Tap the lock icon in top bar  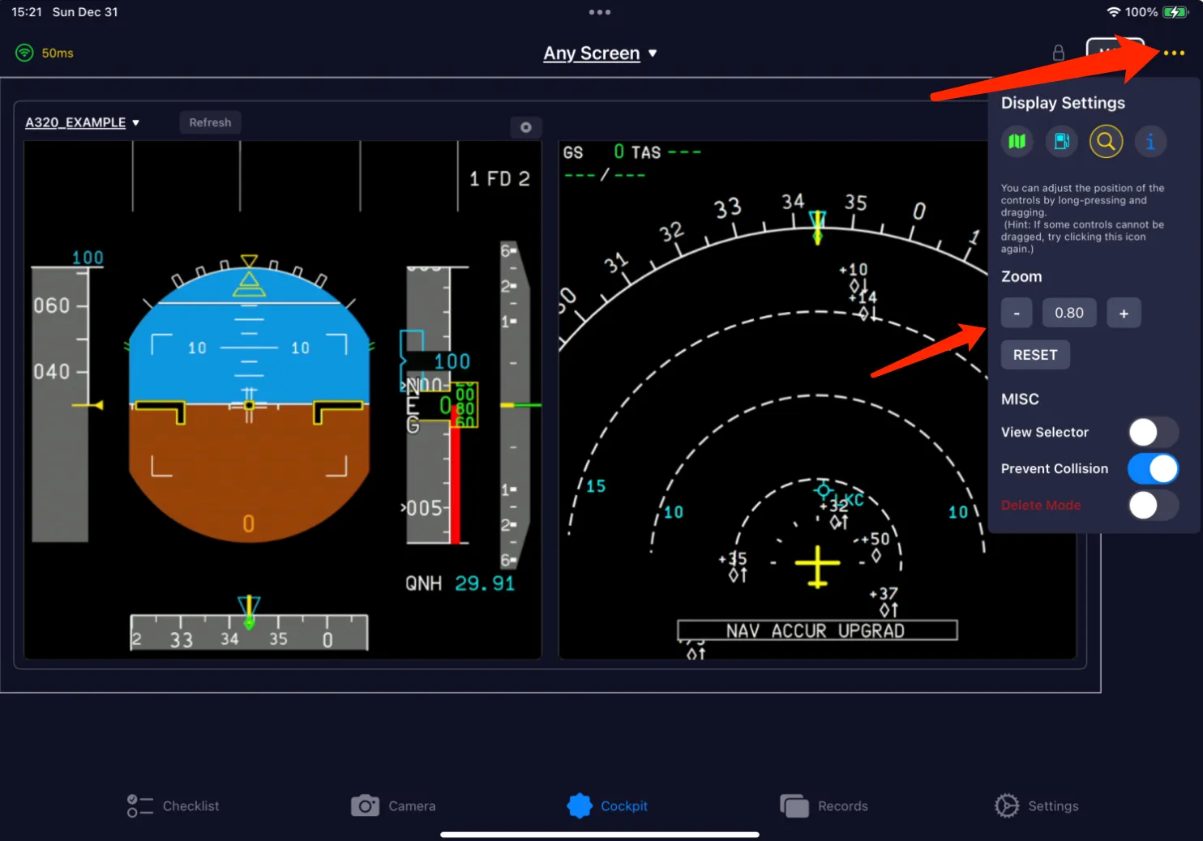coord(1058,53)
